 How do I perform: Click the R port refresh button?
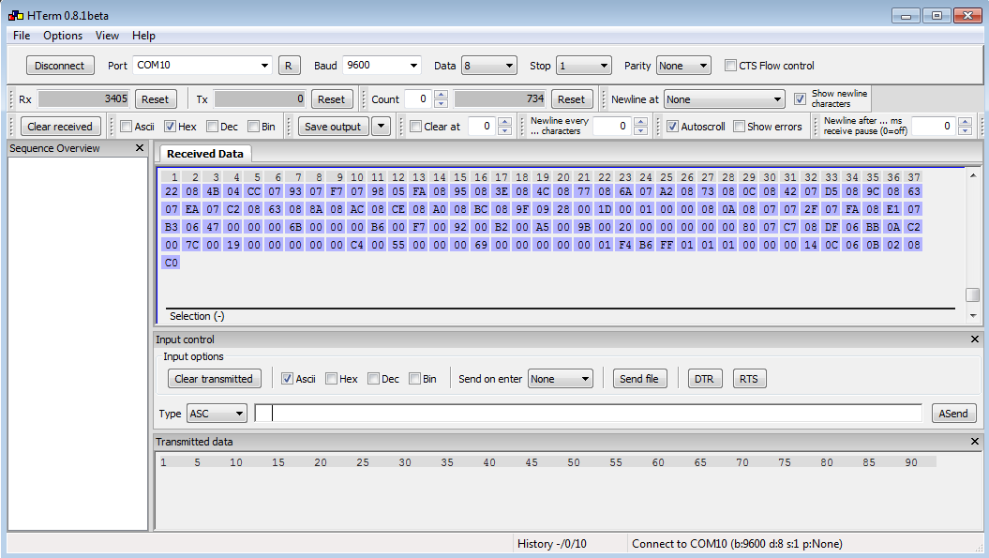click(x=289, y=66)
